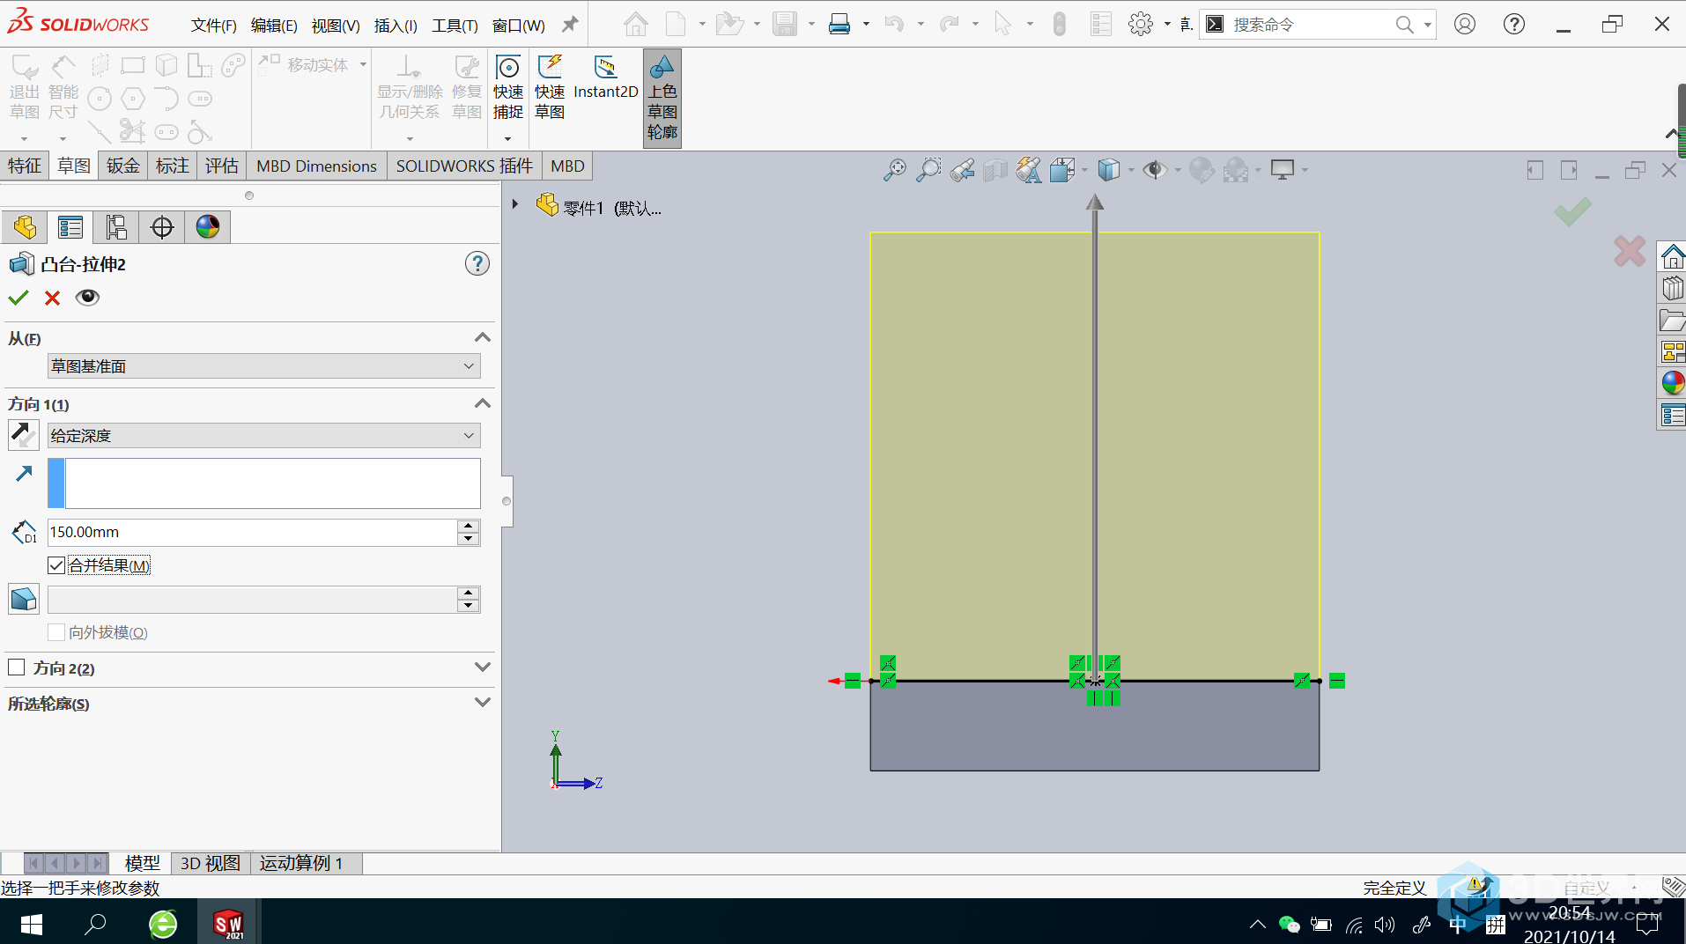Image resolution: width=1686 pixels, height=944 pixels.
Task: Open the FeatureManager design tree tab
Action: tap(25, 227)
